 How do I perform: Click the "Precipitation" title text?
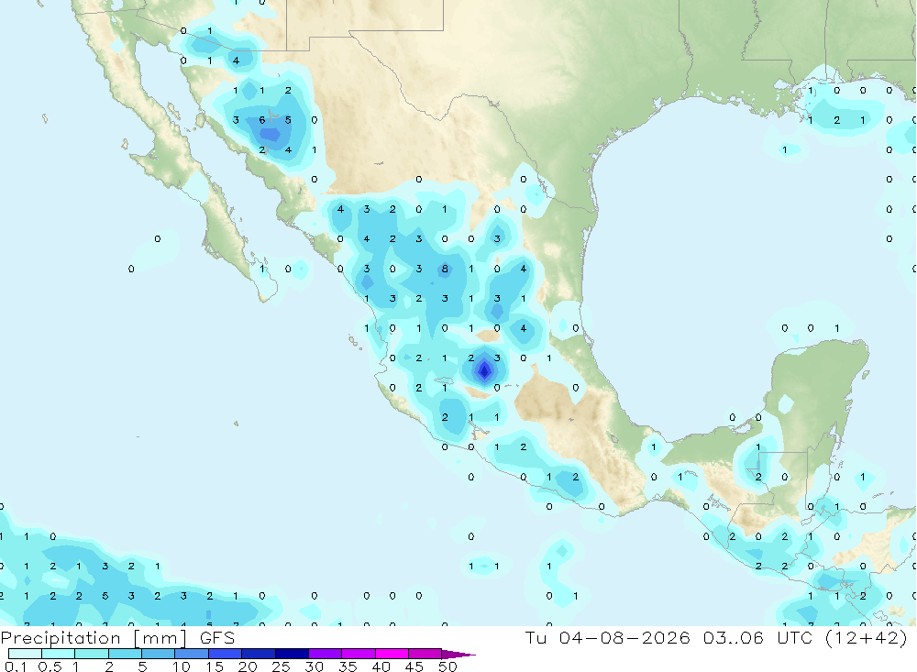point(61,638)
